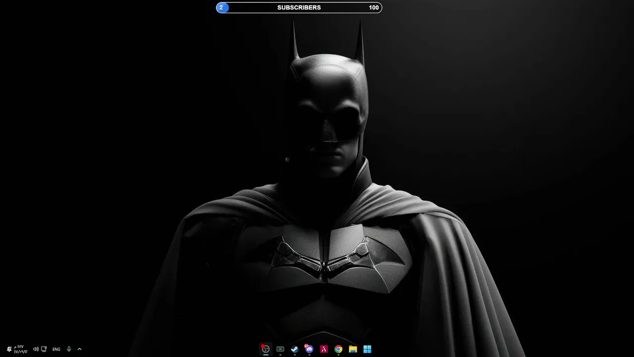Click the SUBSCRIBERS label in overlay
Viewport: 634px width, 357px height.
(x=299, y=7)
